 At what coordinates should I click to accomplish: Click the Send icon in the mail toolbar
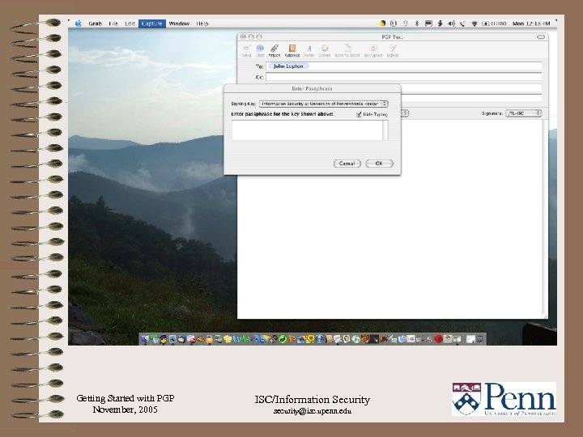coord(246,50)
